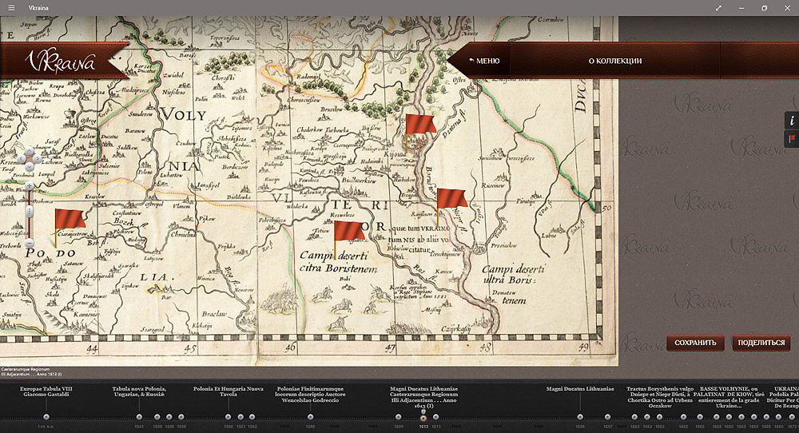The width and height of the screenshot is (799, 433).
Task: Go back via the МЕНЮ button
Action: click(484, 61)
